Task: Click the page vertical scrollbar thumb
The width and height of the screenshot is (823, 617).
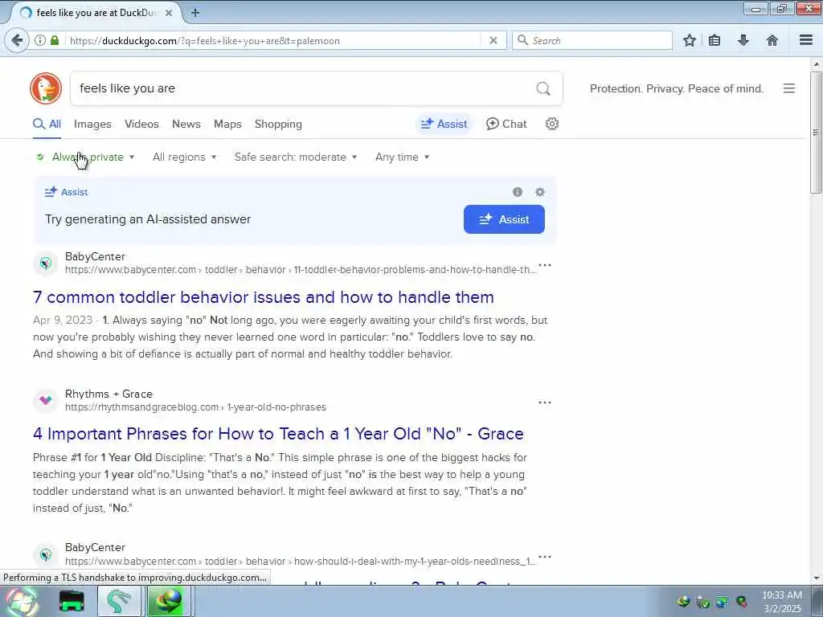Action: [816, 133]
